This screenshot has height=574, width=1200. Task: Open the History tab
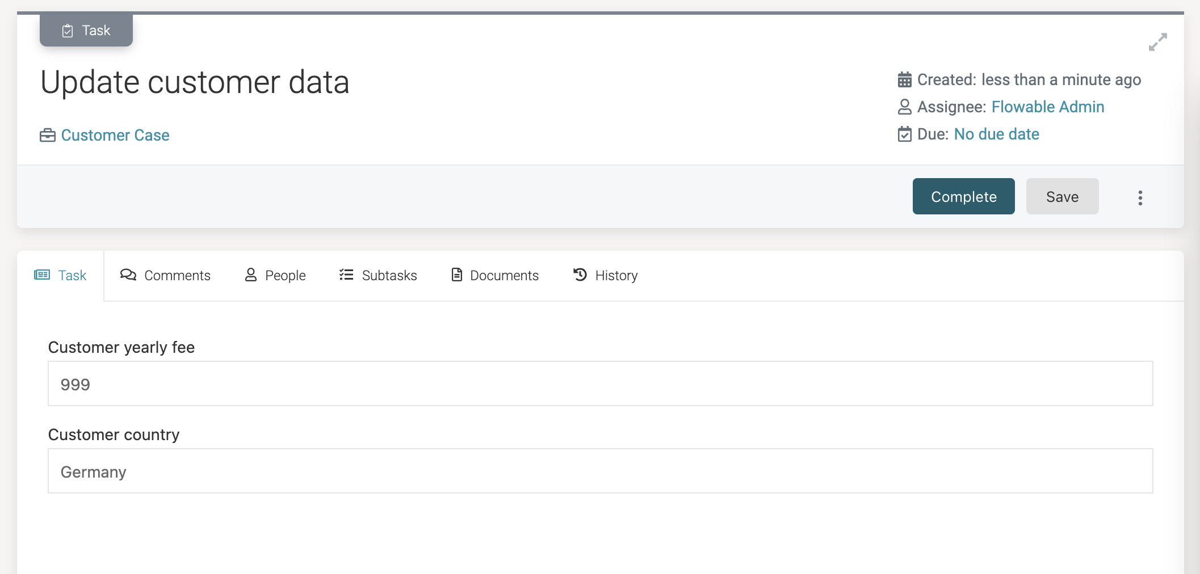tap(616, 275)
